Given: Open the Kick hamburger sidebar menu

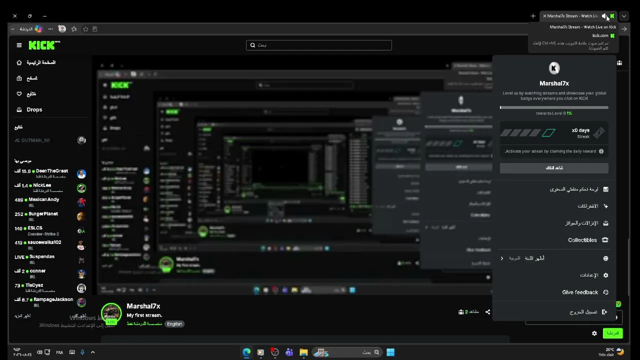Looking at the screenshot, I should [19, 45].
